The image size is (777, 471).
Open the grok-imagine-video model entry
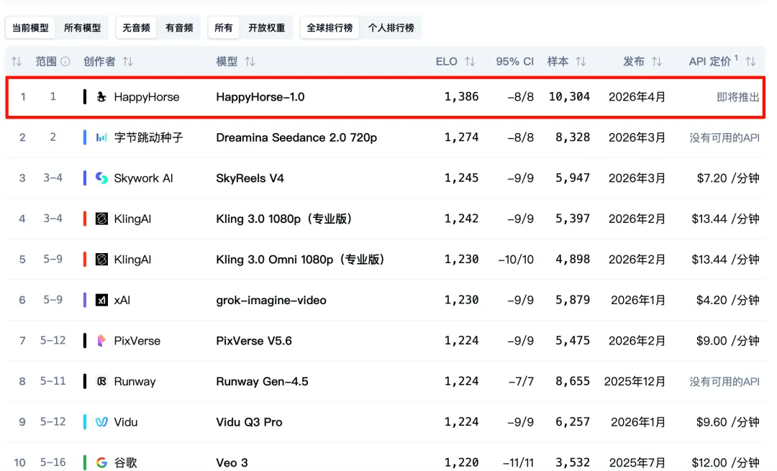click(x=271, y=300)
